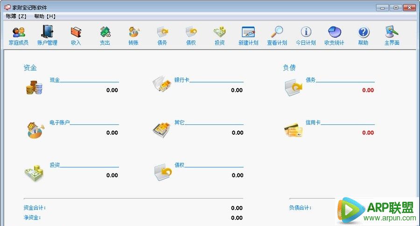Minimize the 家财宝记账软件 window
Viewport: 420px width, 226px height.
tap(382, 7)
